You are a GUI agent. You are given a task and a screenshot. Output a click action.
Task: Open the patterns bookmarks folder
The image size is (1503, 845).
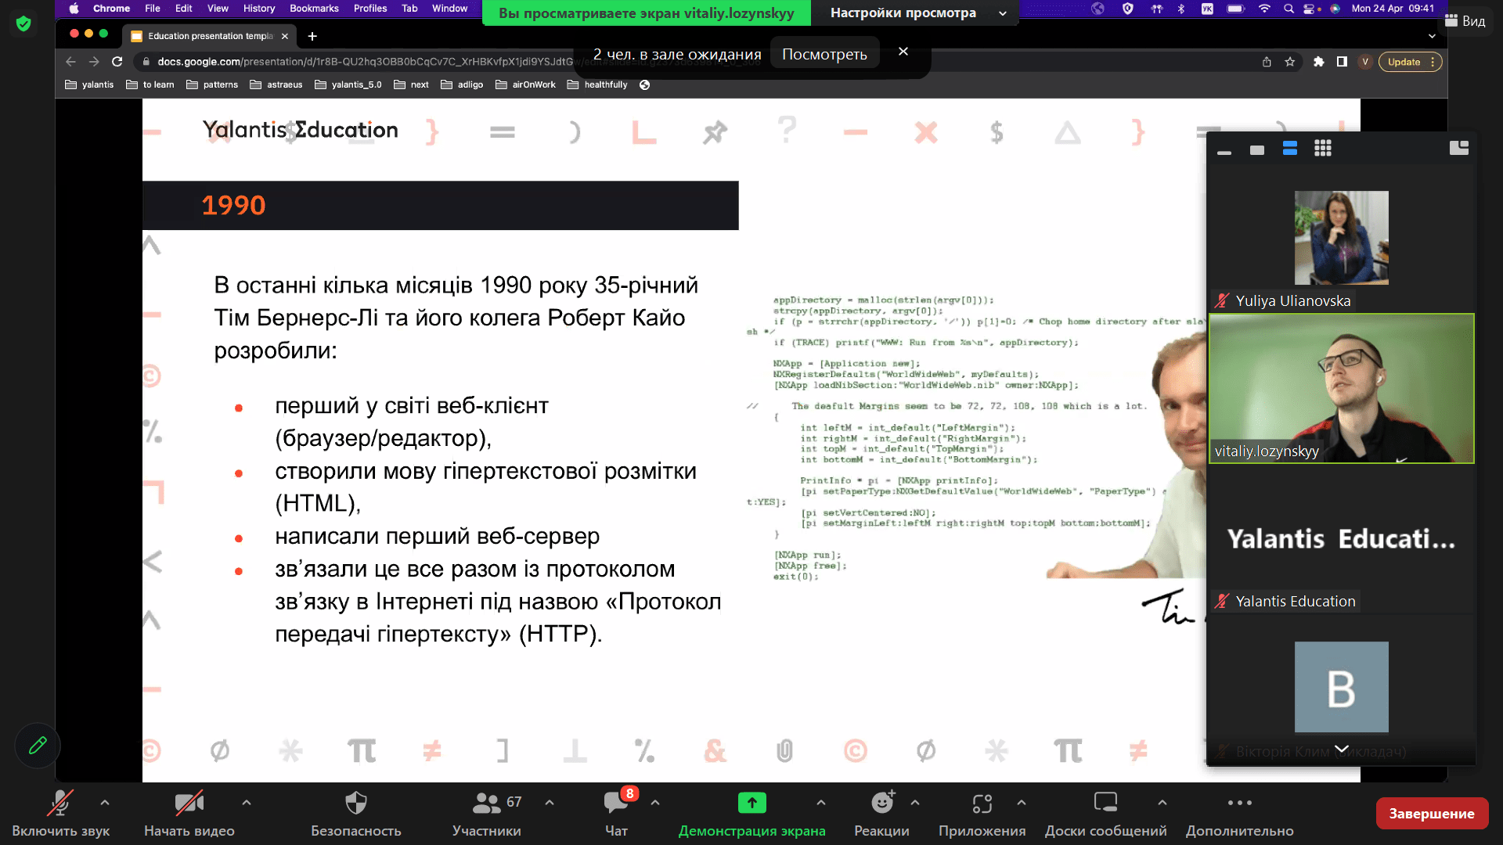click(x=212, y=84)
